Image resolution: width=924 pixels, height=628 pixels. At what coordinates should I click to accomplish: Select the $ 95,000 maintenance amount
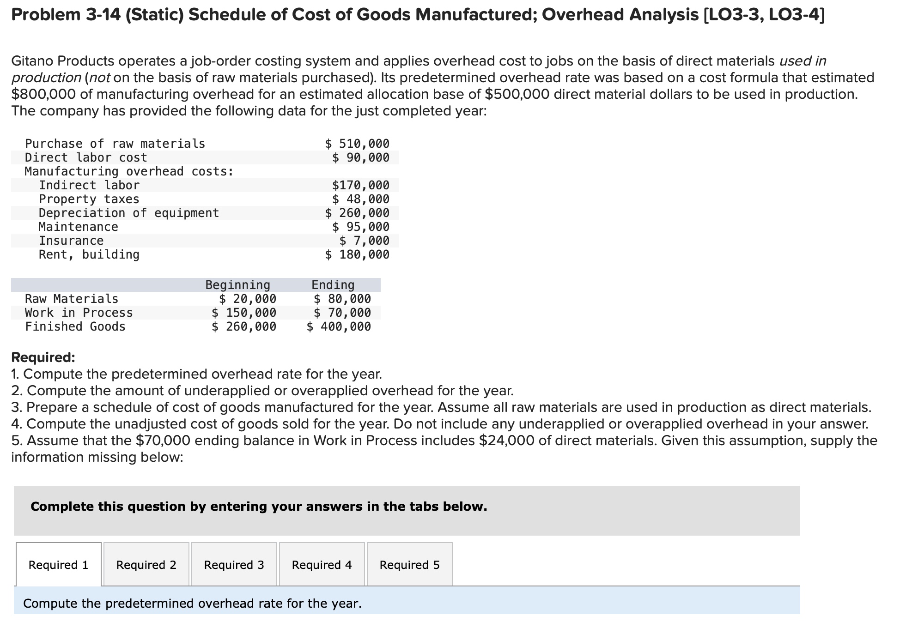[361, 227]
